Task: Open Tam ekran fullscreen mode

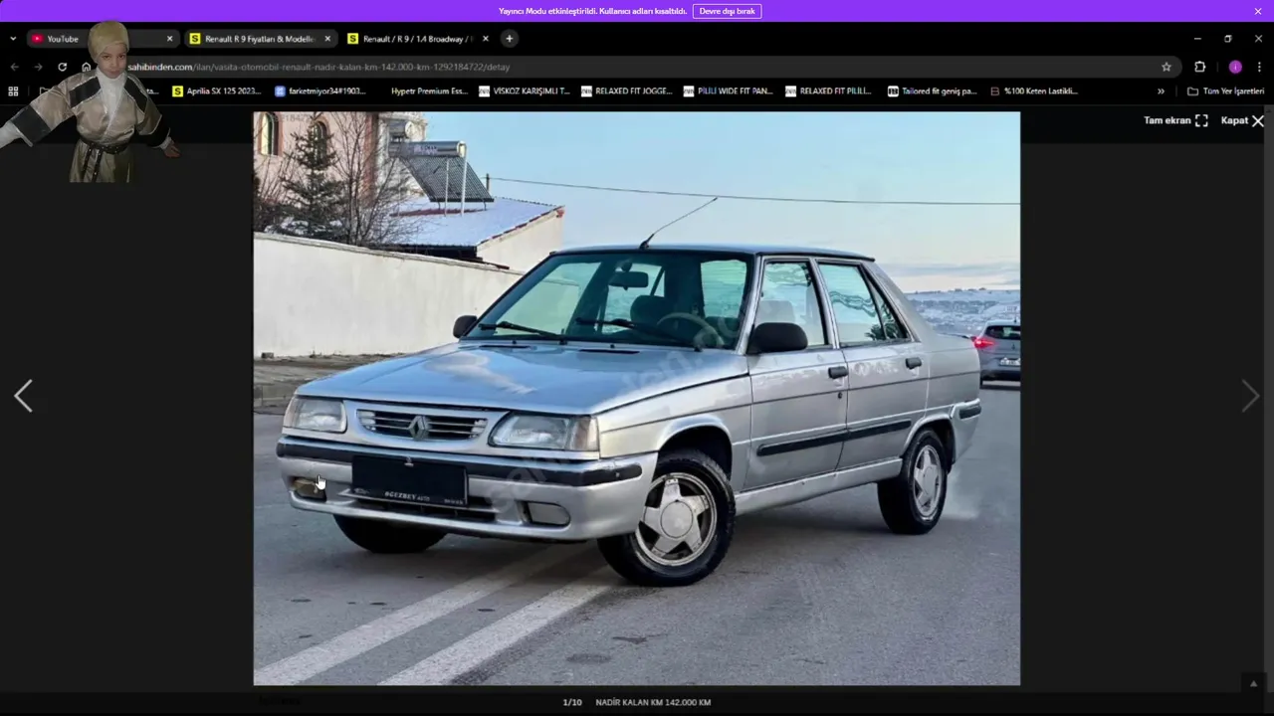Action: (1175, 120)
